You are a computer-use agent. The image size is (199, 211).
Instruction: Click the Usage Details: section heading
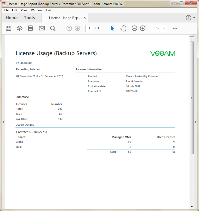click(25, 125)
